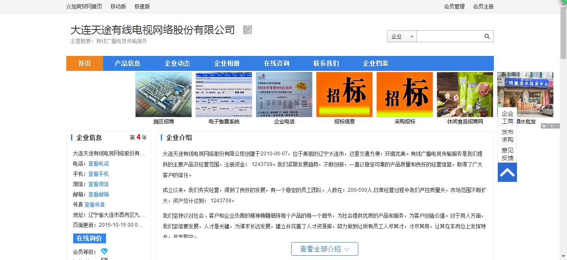Open the 企业相册 tab

[227, 63]
